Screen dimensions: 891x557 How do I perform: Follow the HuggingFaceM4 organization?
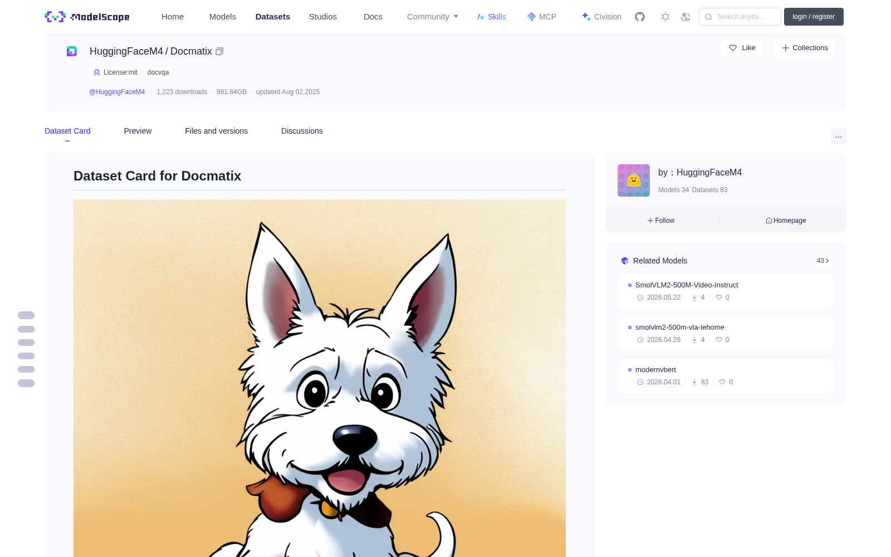pyautogui.click(x=661, y=221)
